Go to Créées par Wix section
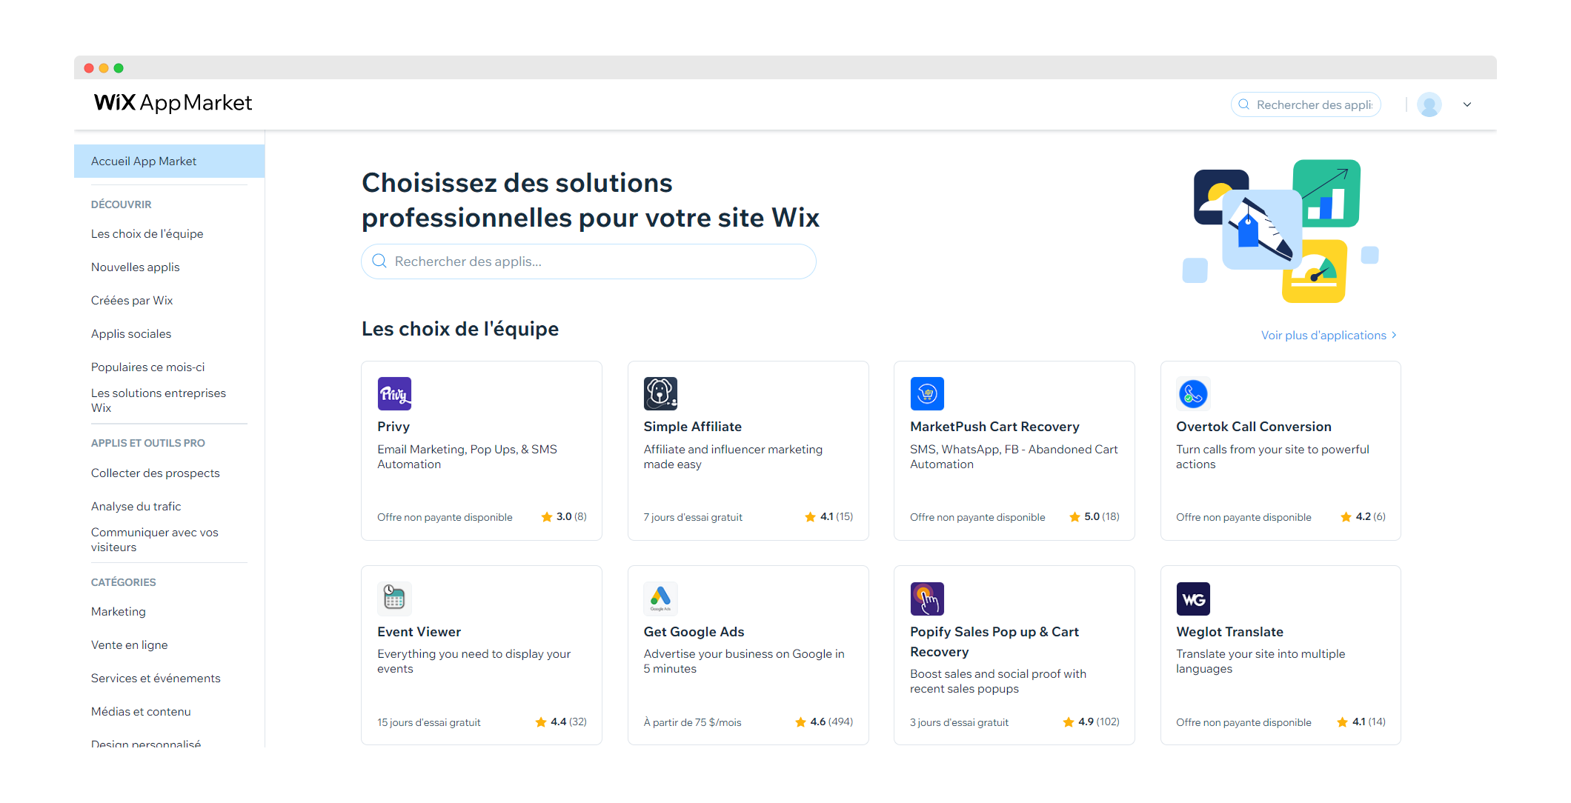This screenshot has height=803, width=1571. pyautogui.click(x=132, y=301)
